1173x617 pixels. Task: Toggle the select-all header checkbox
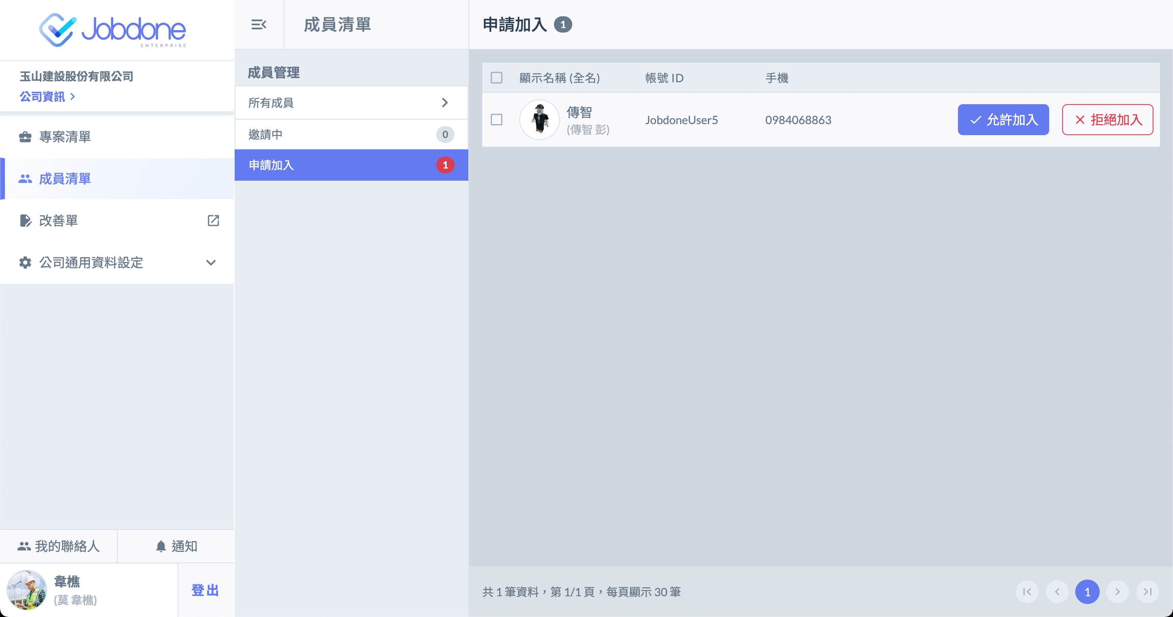coord(496,78)
